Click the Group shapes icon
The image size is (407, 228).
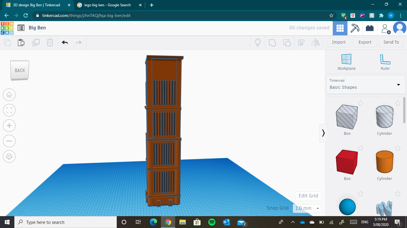click(272, 42)
